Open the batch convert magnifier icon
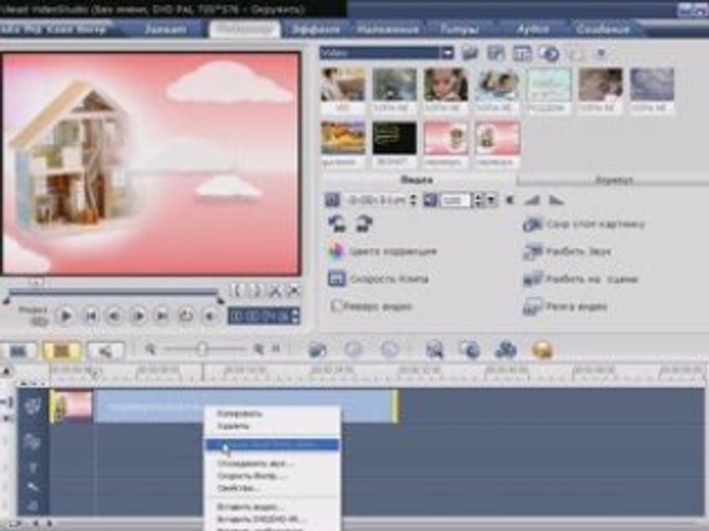The height and width of the screenshot is (531, 709). (434, 350)
